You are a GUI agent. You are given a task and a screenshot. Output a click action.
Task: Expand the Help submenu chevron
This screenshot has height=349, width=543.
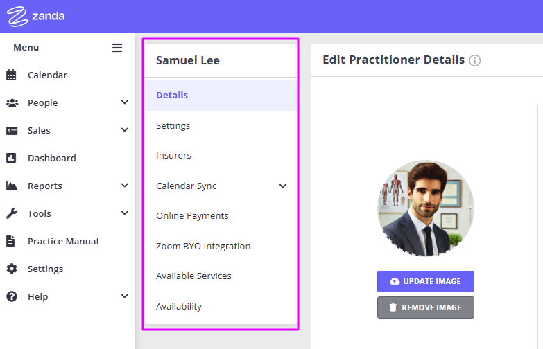tap(125, 296)
